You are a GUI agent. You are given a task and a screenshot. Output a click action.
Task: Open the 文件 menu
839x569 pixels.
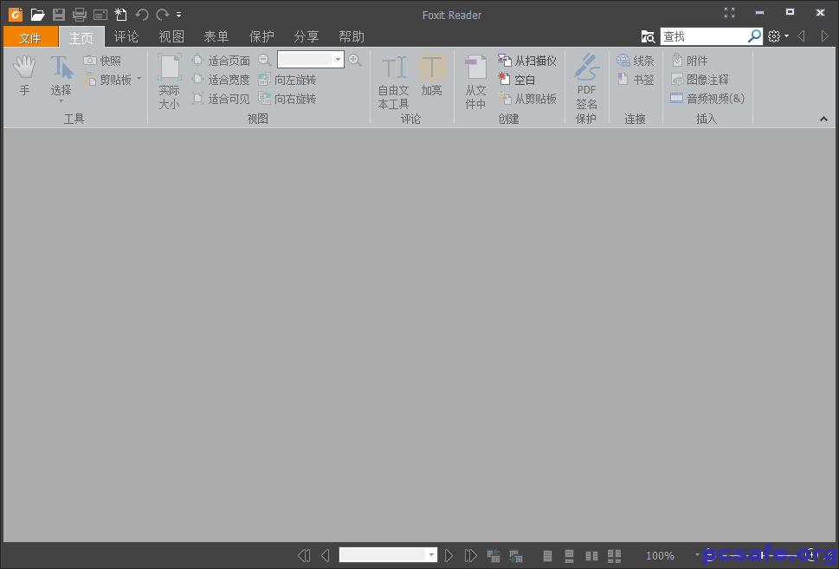pos(30,37)
